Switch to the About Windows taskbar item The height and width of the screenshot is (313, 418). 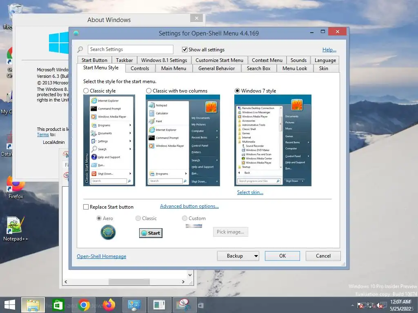click(x=159, y=305)
